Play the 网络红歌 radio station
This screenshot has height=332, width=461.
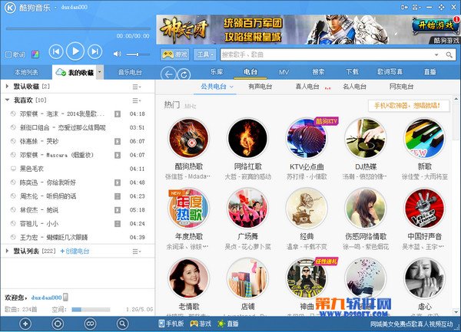(247, 139)
